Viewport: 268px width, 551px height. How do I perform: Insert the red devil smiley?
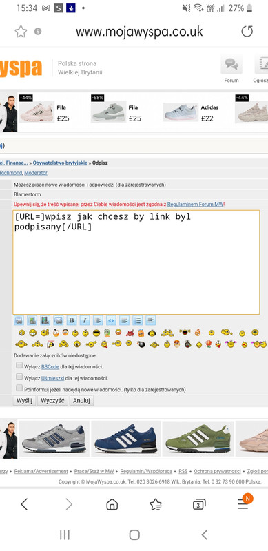[130, 333]
